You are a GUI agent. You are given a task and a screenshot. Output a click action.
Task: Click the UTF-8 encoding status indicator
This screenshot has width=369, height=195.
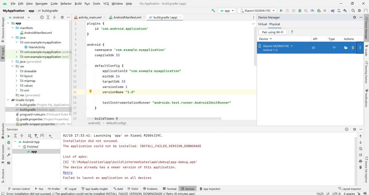click(336, 193)
